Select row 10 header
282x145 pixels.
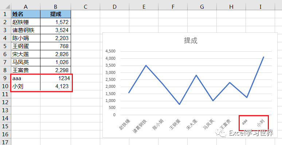[5, 86]
